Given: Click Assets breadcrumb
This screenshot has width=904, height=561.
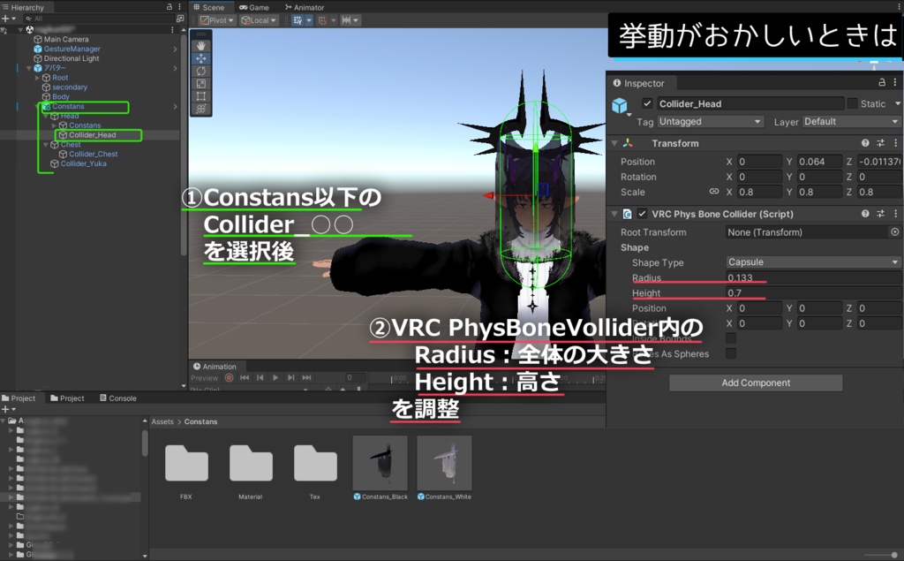Looking at the screenshot, I should coord(162,421).
